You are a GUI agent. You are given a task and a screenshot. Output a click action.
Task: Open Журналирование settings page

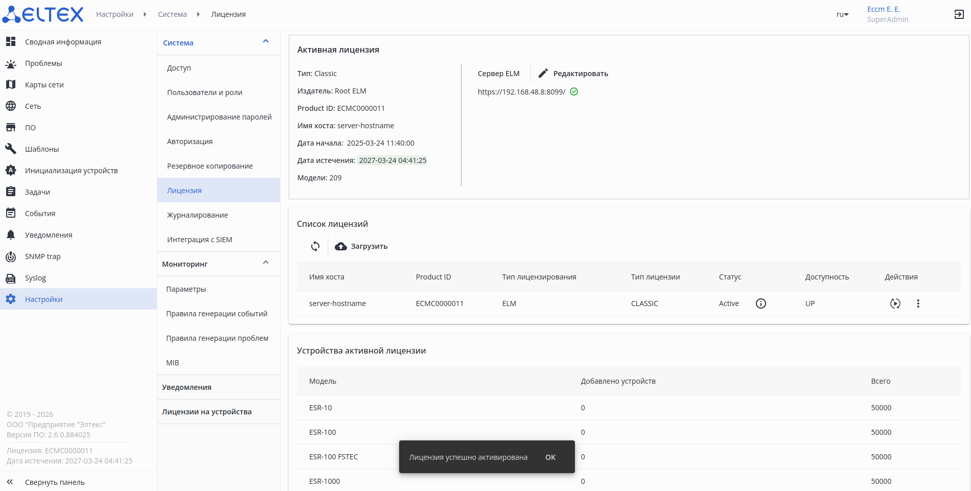(197, 215)
